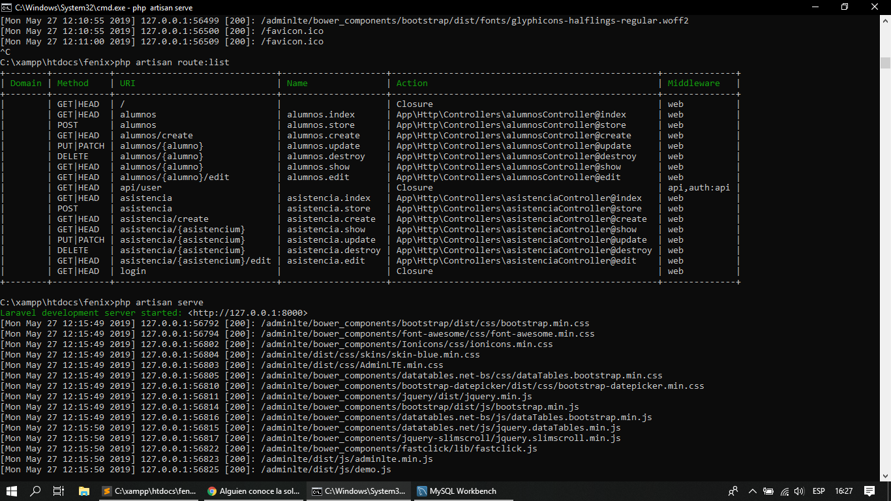Screen dimensions: 891x501
Task: Open Task View on the taskbar
Action: point(59,491)
